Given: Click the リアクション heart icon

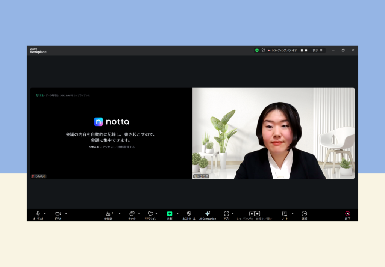Looking at the screenshot, I should pos(150,214).
